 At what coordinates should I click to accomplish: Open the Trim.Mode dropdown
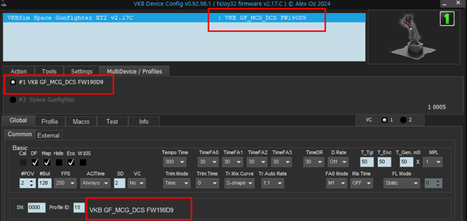(x=177, y=183)
